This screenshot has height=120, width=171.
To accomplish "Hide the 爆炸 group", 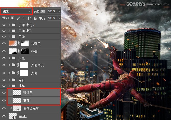I will tap(4, 86).
